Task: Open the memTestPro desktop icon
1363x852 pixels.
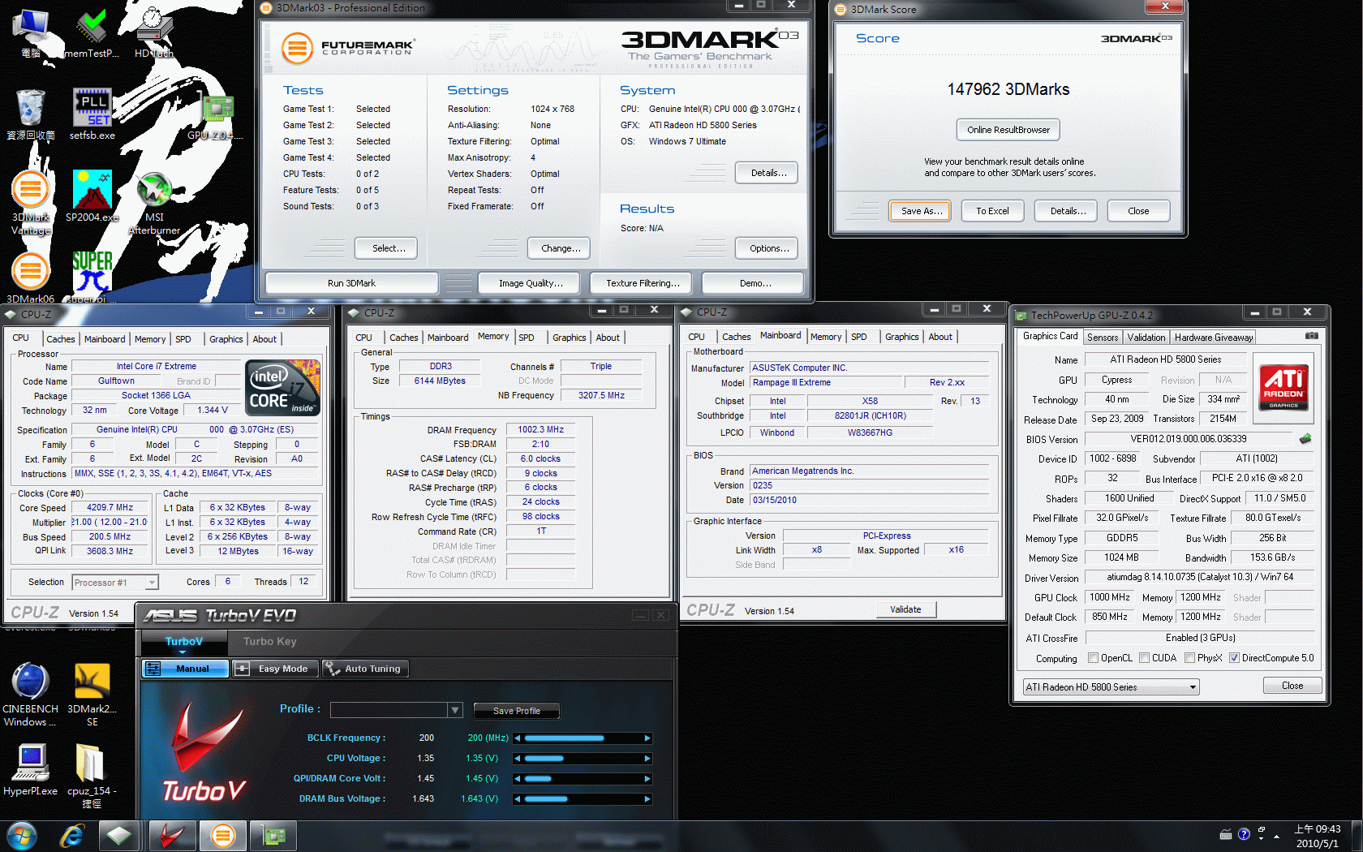Action: click(x=92, y=32)
